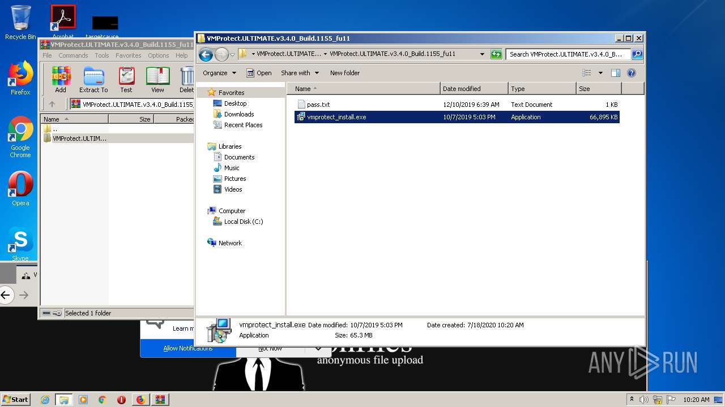Click Allow Notifications button in browser
Image resolution: width=725 pixels, height=407 pixels.
tap(188, 348)
